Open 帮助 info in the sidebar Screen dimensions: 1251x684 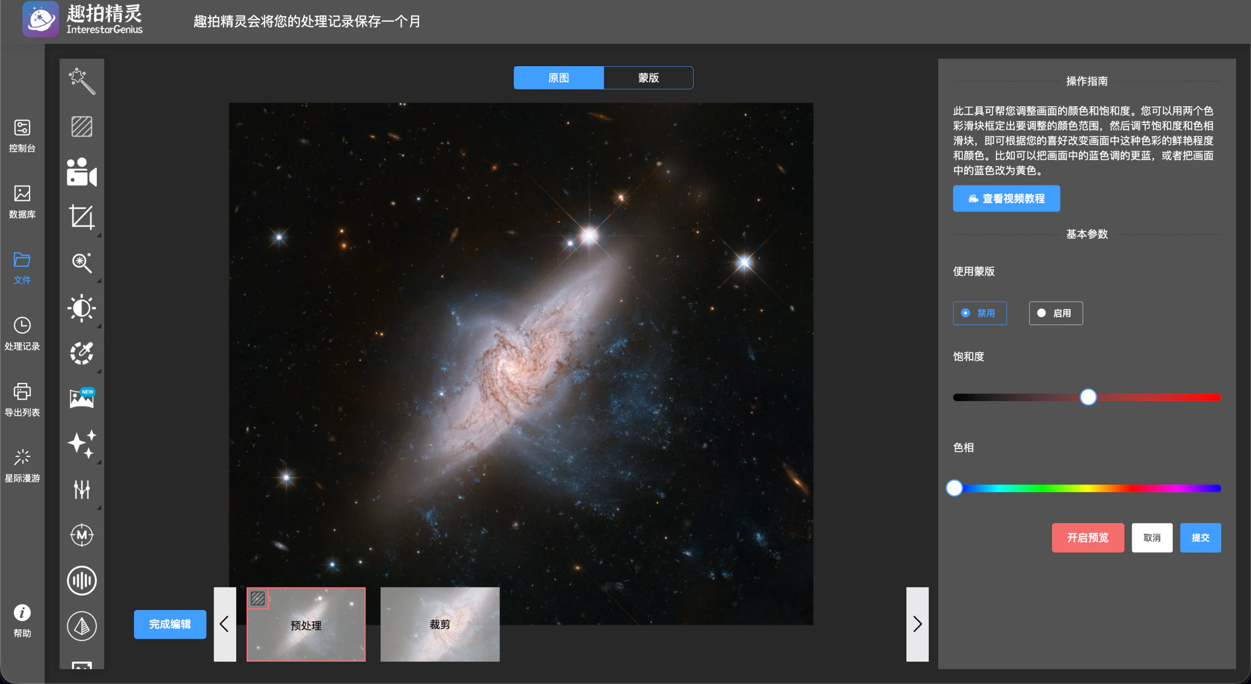tap(22, 620)
